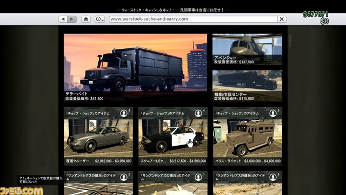Click the $677671 cash balance display
Image resolution: width=346 pixels, height=195 pixels.
click(x=316, y=15)
